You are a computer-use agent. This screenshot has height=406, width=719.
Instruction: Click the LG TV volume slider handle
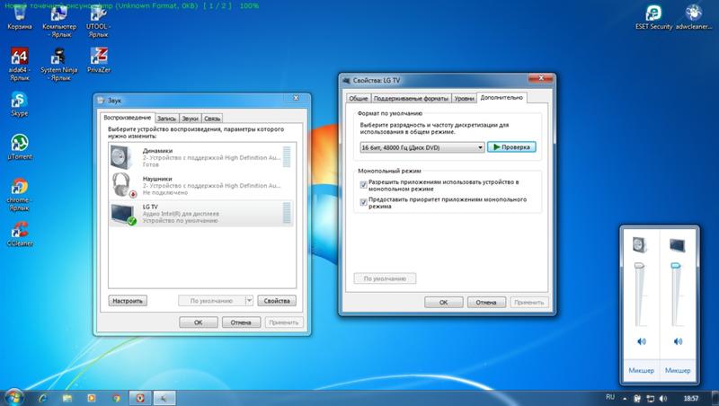pyautogui.click(x=676, y=265)
